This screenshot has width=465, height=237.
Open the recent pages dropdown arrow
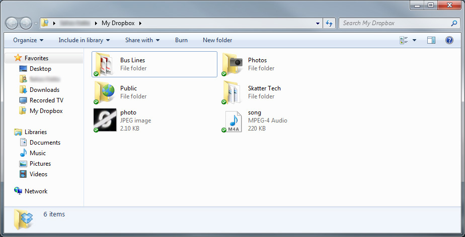click(x=36, y=24)
